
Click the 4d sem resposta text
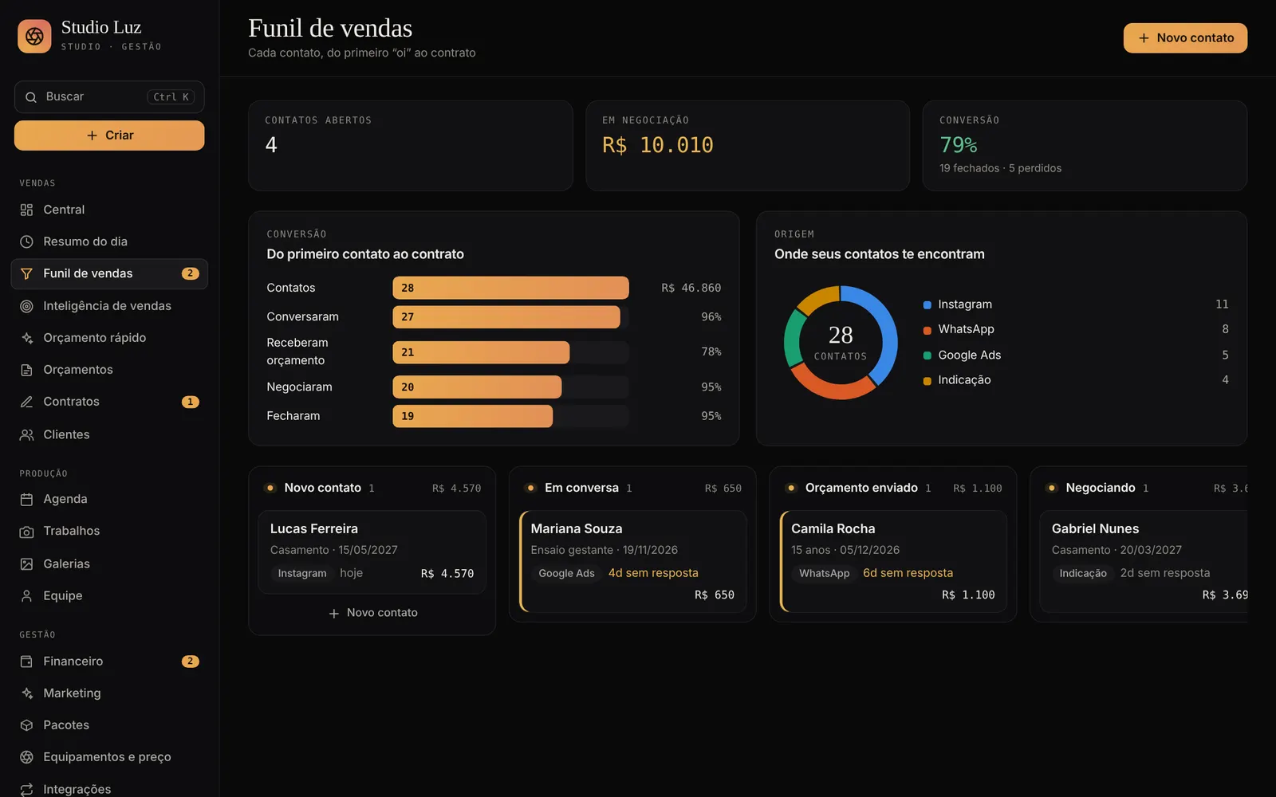point(653,573)
